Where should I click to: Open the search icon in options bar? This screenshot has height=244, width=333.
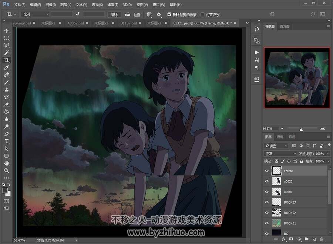(313, 14)
